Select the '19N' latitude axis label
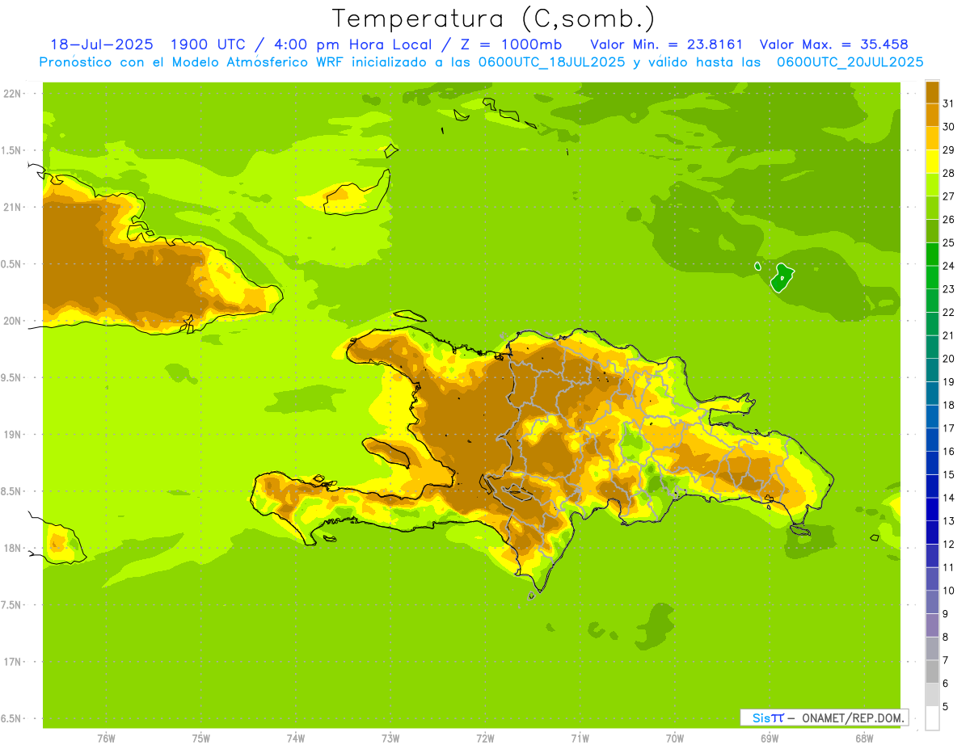The height and width of the screenshot is (749, 970). (12, 435)
